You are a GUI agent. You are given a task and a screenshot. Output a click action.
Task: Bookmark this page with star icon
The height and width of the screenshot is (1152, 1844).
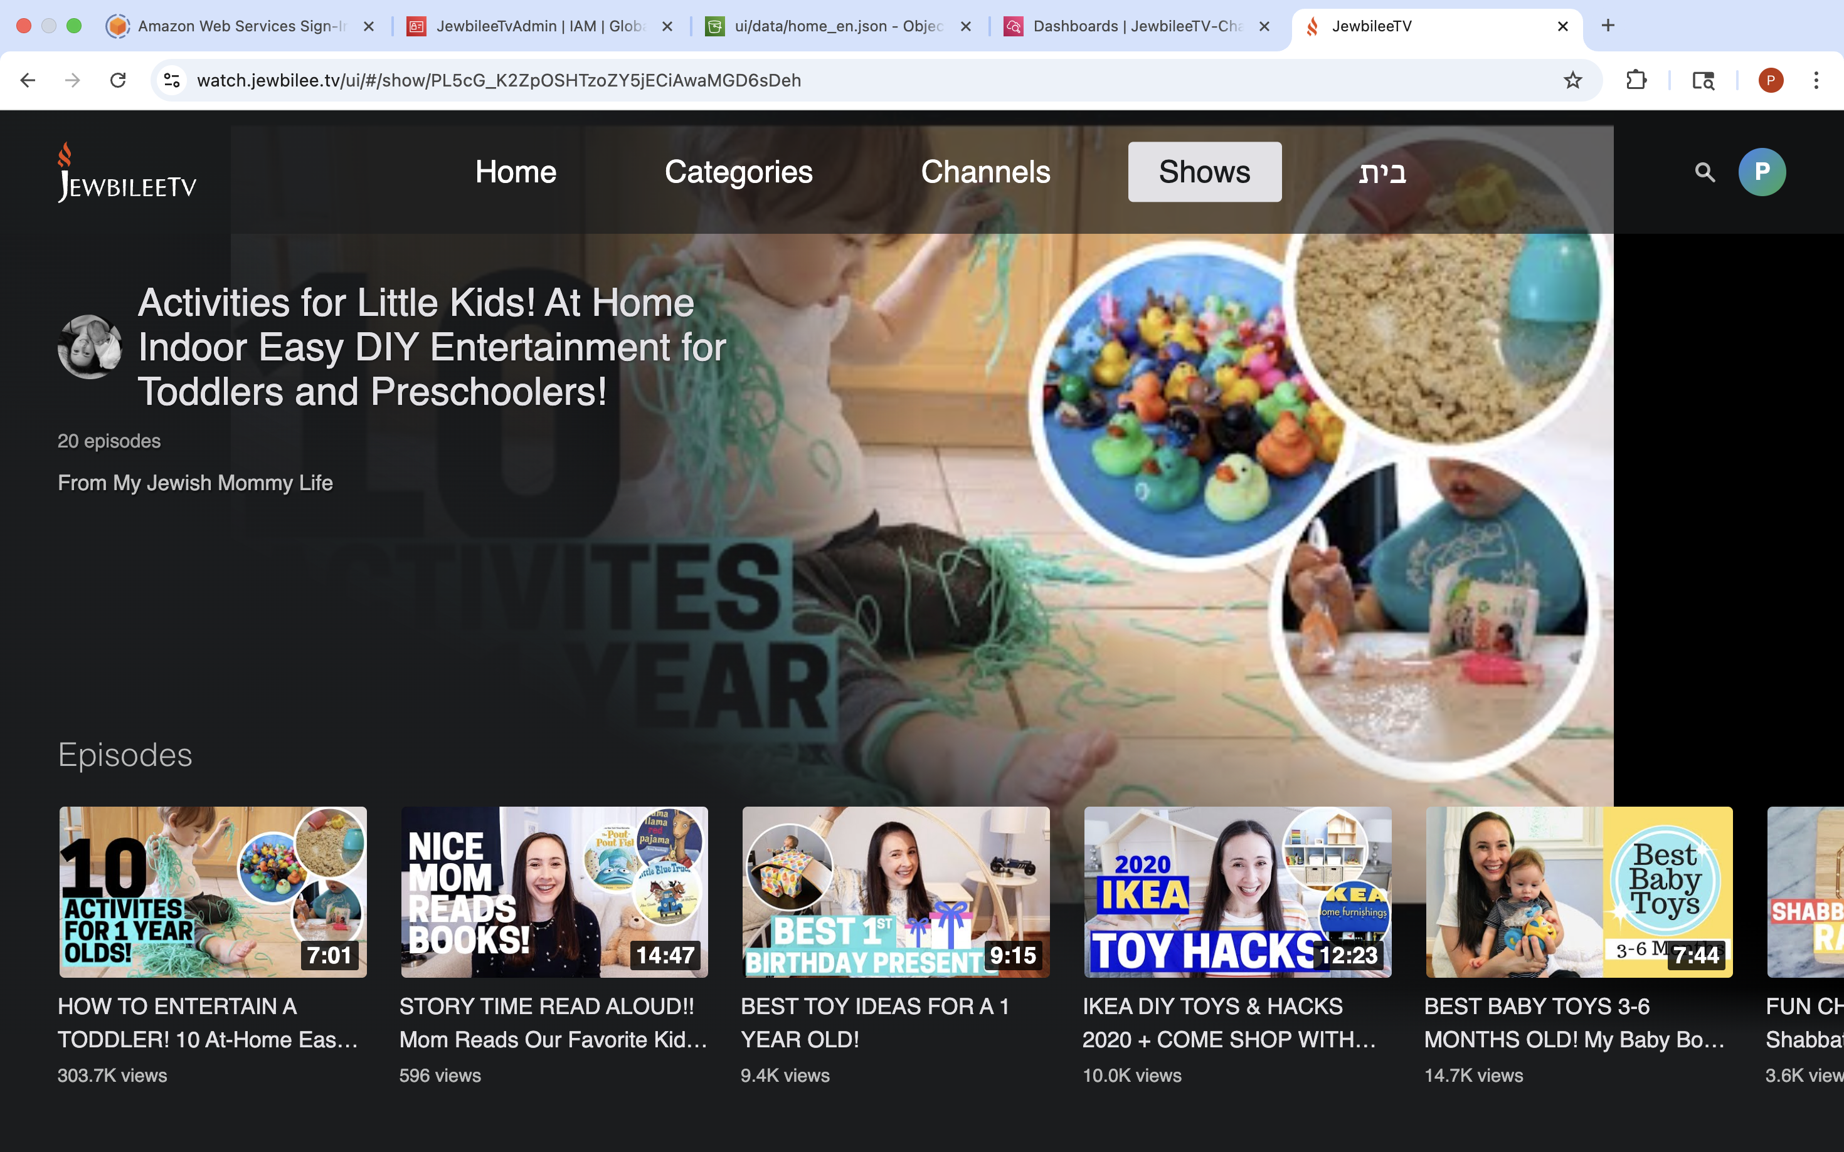point(1572,80)
